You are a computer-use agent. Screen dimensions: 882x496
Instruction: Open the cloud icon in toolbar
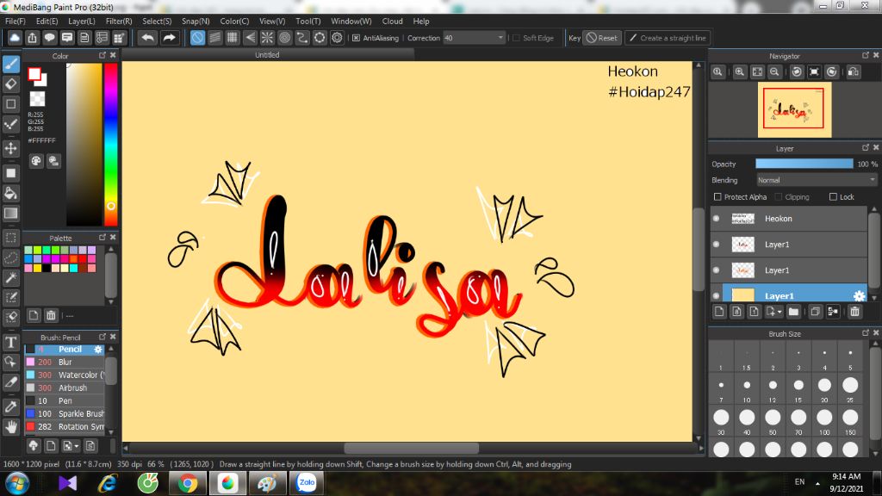[15, 38]
